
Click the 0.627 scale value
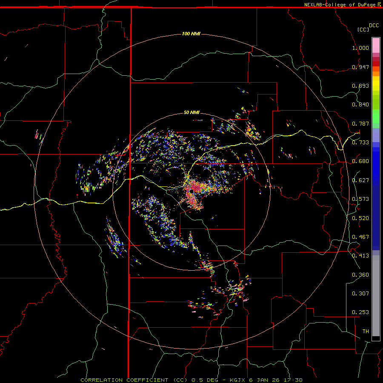tap(360, 180)
